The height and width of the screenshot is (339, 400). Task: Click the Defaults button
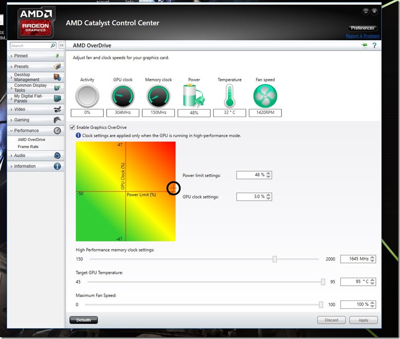click(84, 320)
